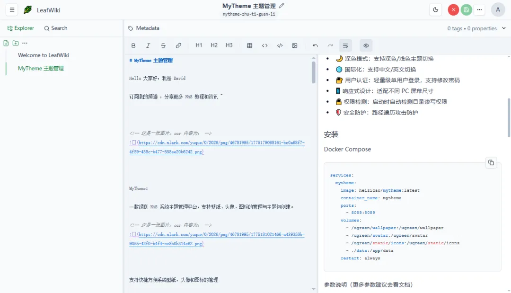Switch to the Search tab

pos(56,28)
